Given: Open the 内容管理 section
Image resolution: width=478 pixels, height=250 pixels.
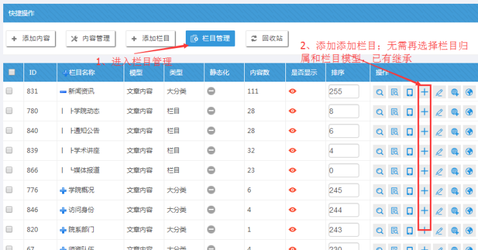Looking at the screenshot, I should click(91, 39).
